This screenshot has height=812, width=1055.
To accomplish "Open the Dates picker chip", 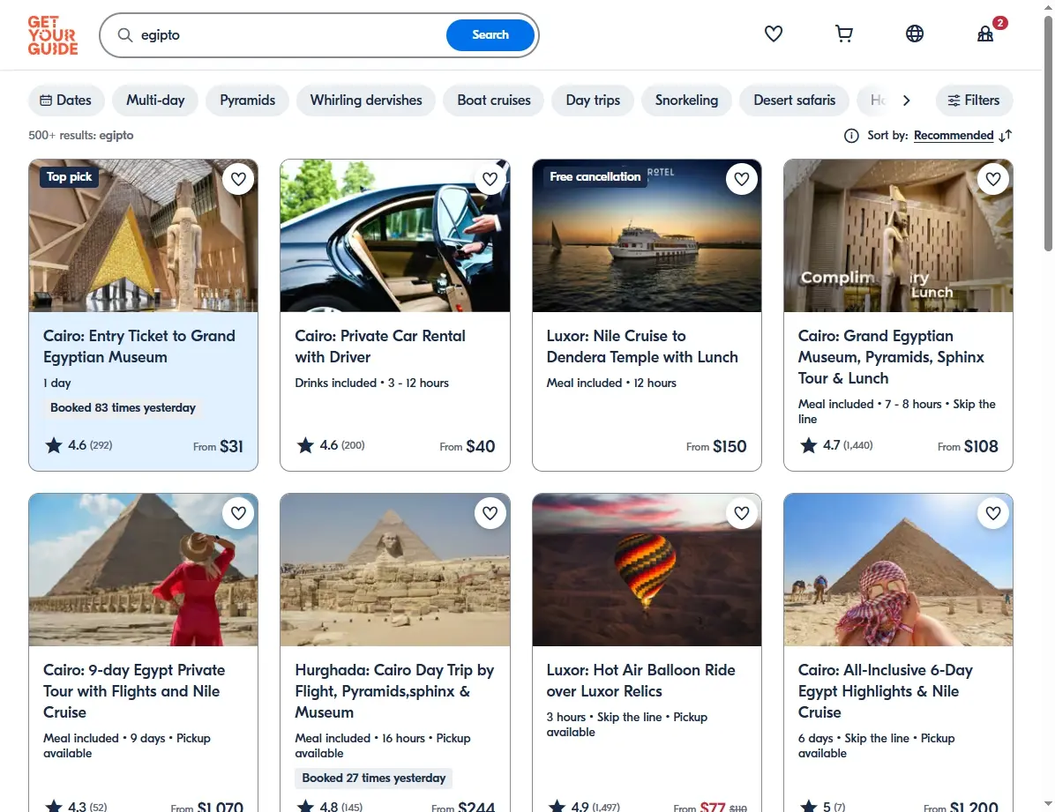I will point(66,101).
